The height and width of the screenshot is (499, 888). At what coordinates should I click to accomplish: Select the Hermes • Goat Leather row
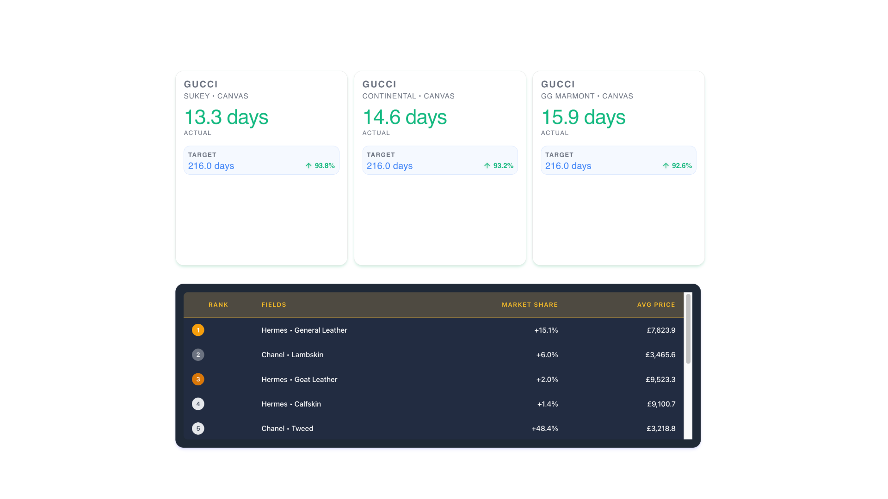tap(433, 379)
